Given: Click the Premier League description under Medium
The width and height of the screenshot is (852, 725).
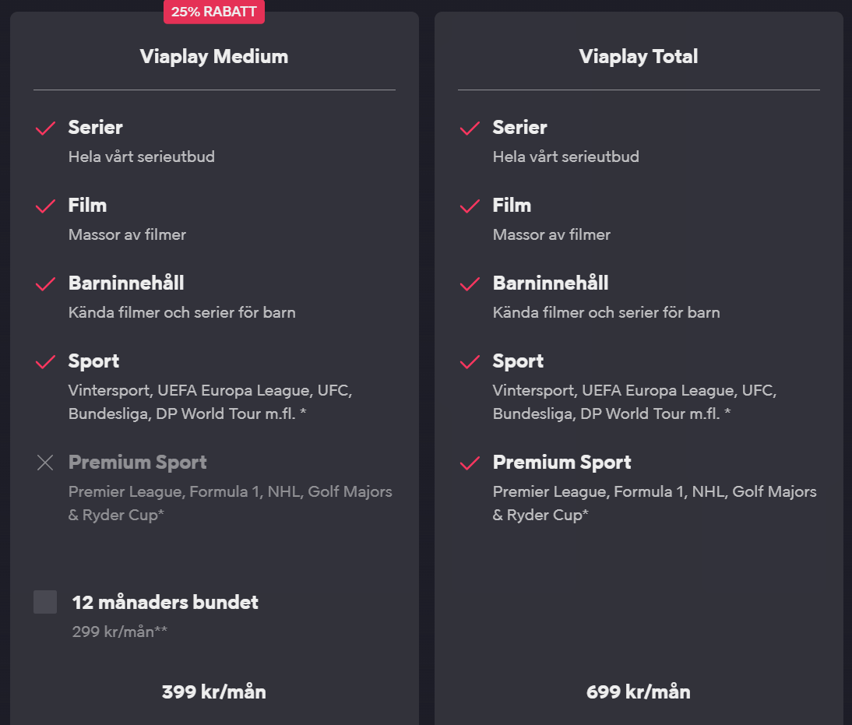Looking at the screenshot, I should tap(231, 503).
